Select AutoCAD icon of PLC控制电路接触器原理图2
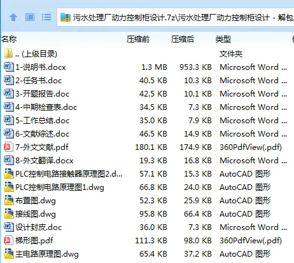 [8, 173]
